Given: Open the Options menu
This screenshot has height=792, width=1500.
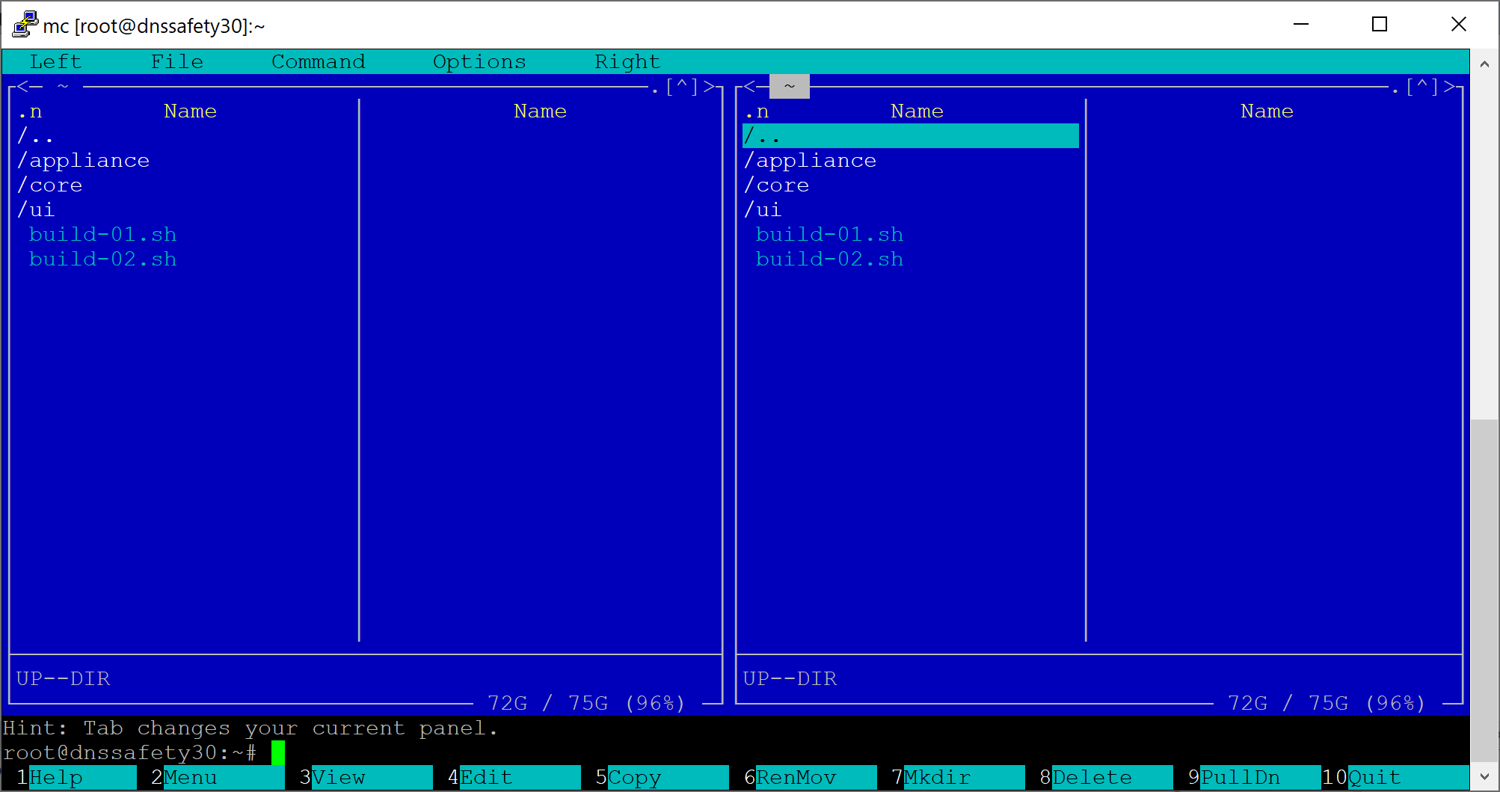Looking at the screenshot, I should coord(479,61).
